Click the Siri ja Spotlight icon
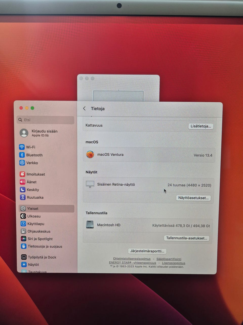The width and height of the screenshot is (243, 325). [24, 239]
